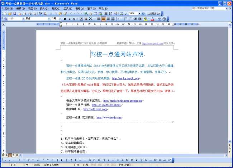Apply the red font color
Image resolution: width=233 pixels, height=168 pixels.
click(152, 19)
